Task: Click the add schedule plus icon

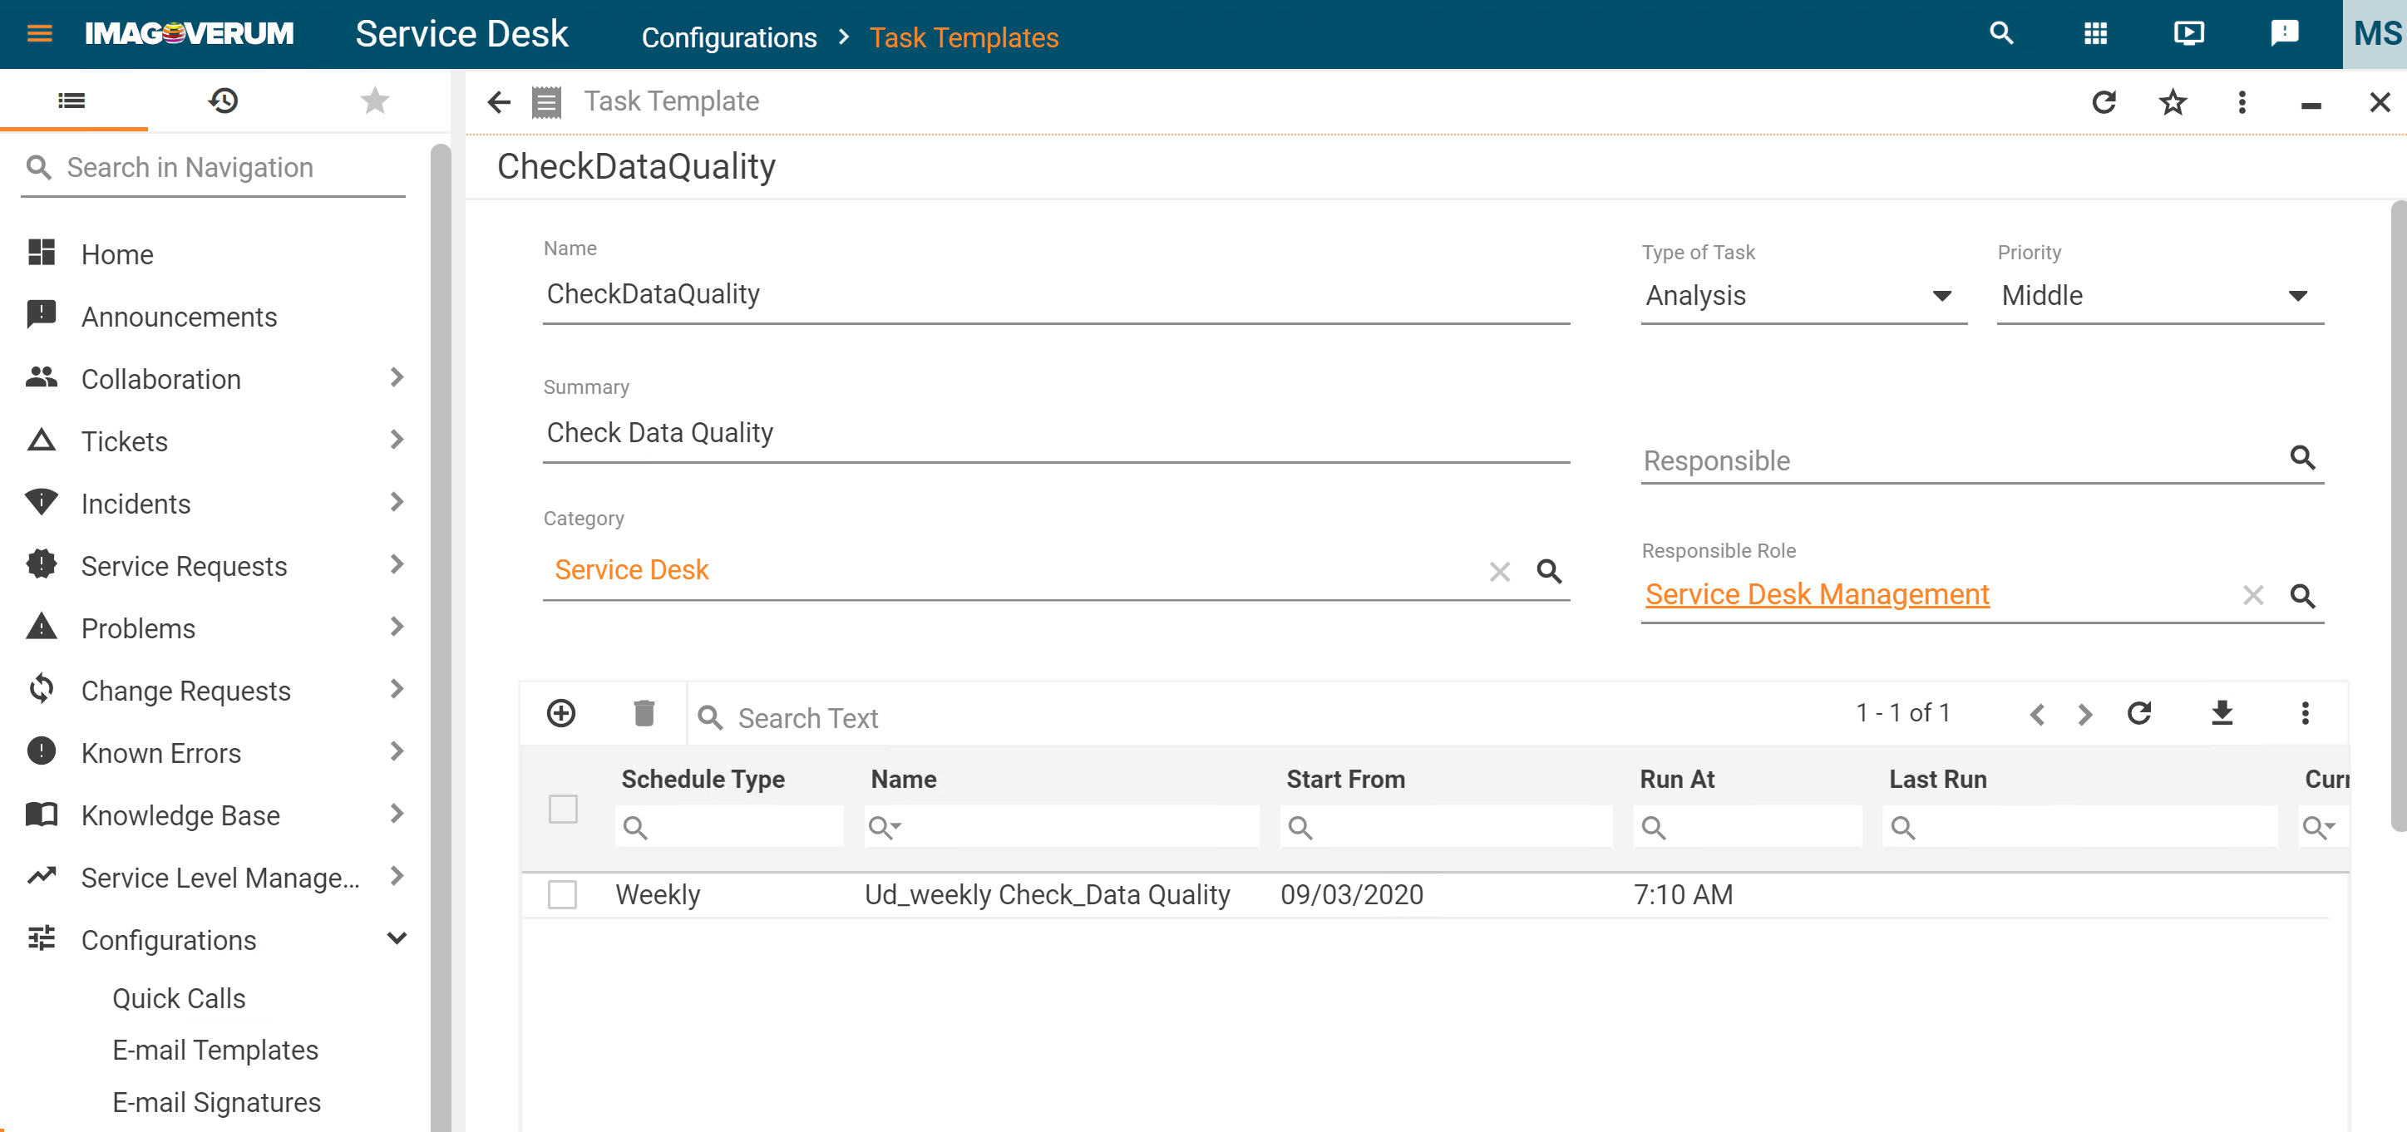Action: click(560, 714)
